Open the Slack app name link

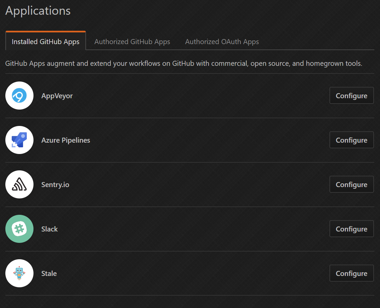49,229
